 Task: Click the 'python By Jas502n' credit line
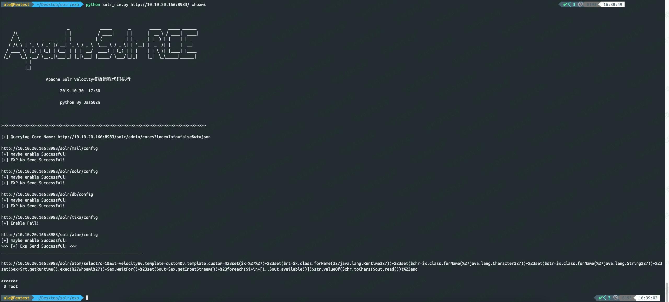coord(80,102)
